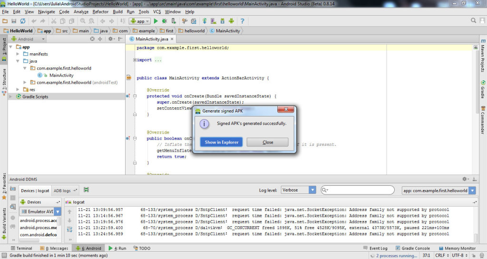
Task: Open the app run configuration dropdown
Action: (x=140, y=21)
